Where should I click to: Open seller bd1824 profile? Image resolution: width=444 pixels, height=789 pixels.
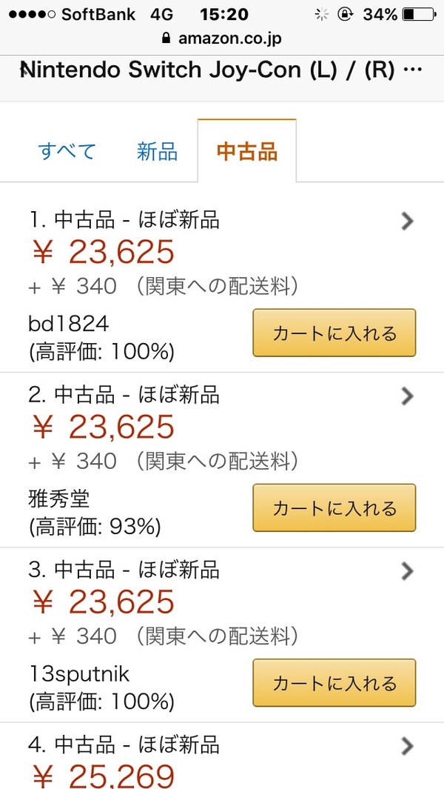pyautogui.click(x=68, y=324)
